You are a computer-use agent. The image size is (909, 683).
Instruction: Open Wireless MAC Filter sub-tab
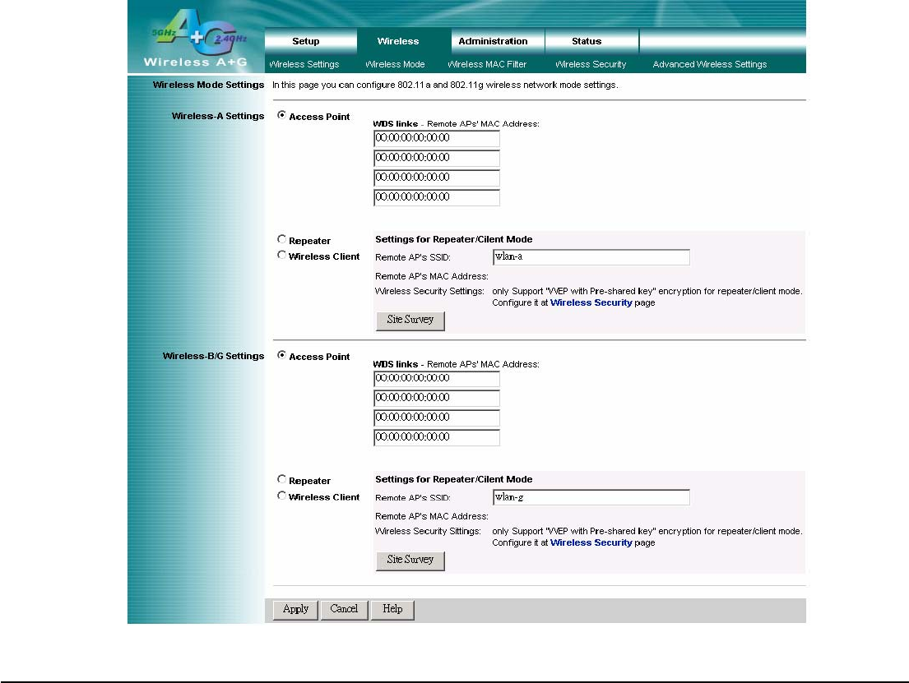tap(487, 64)
